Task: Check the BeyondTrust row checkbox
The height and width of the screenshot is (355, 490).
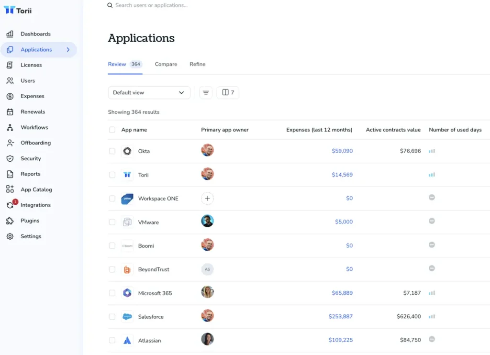Action: 112,269
